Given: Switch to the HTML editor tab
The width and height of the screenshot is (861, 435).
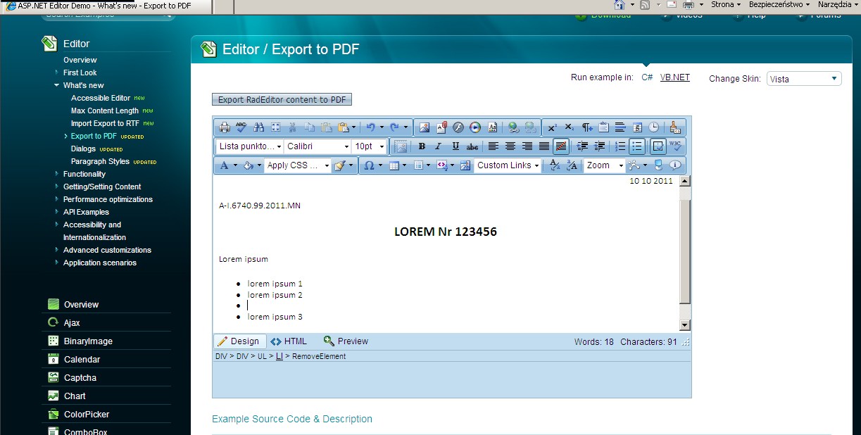Looking at the screenshot, I should tap(289, 341).
